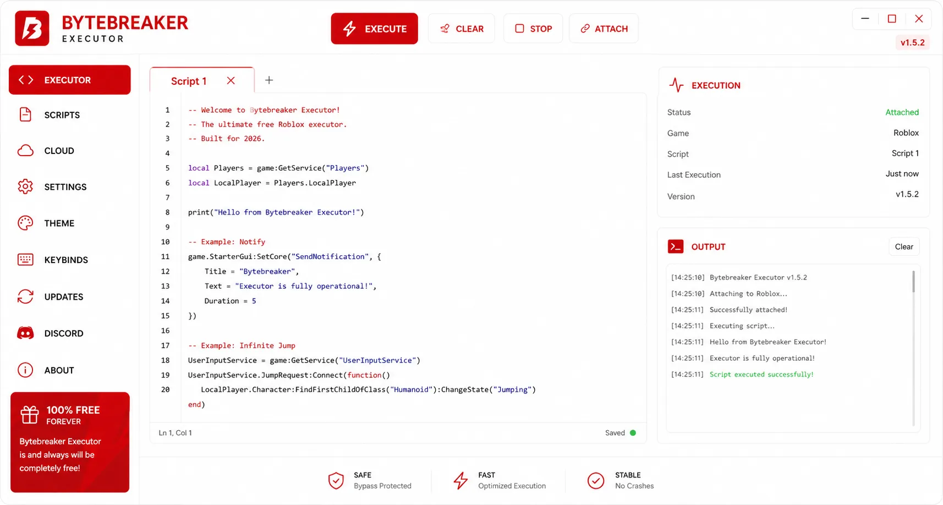
Task: Click code line 5 local Players
Action: click(278, 168)
